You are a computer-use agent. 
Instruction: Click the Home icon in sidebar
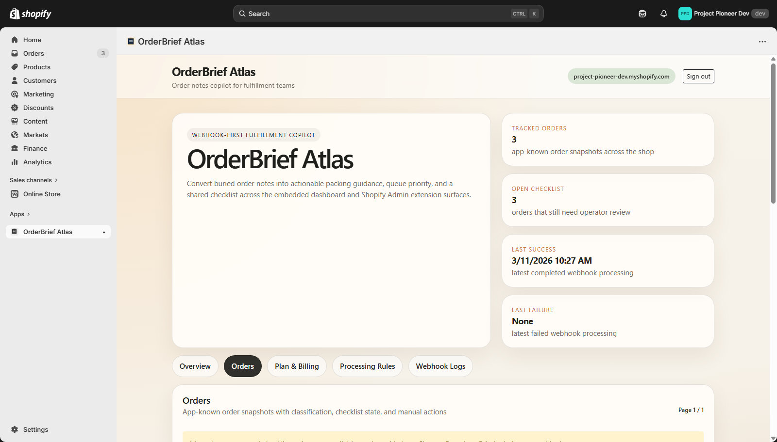15,40
